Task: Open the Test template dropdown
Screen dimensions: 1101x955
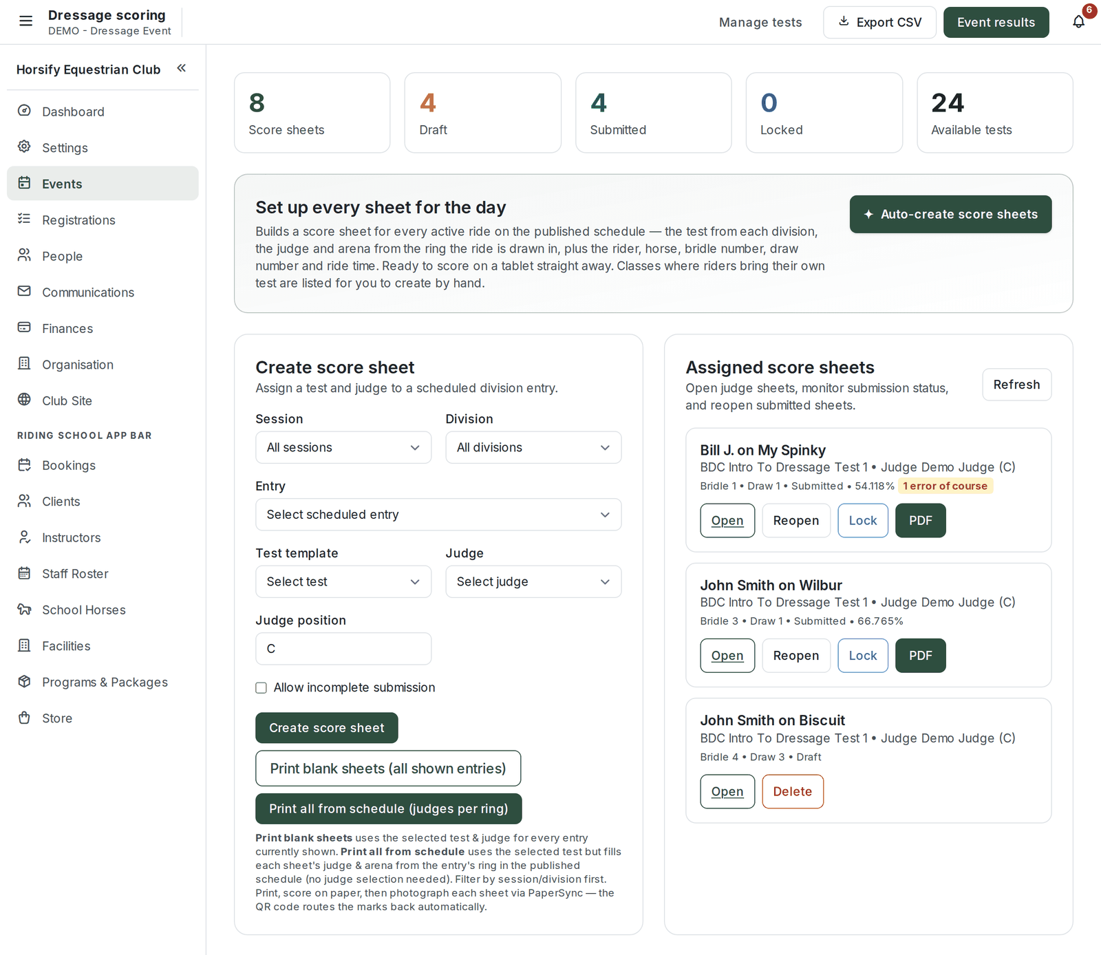Action: tap(343, 581)
